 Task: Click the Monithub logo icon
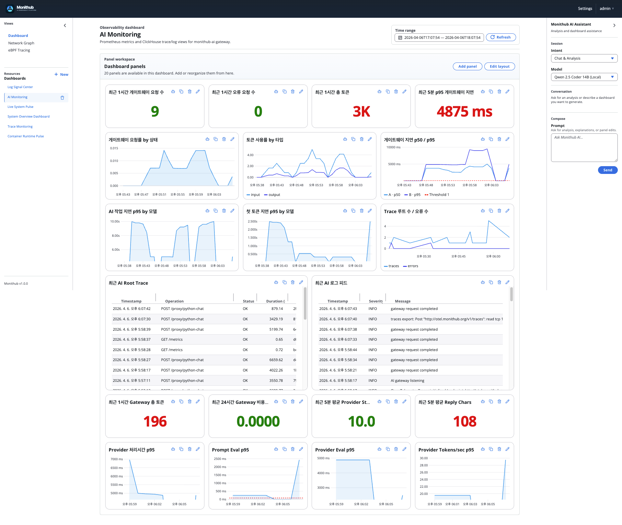pyautogui.click(x=9, y=8)
